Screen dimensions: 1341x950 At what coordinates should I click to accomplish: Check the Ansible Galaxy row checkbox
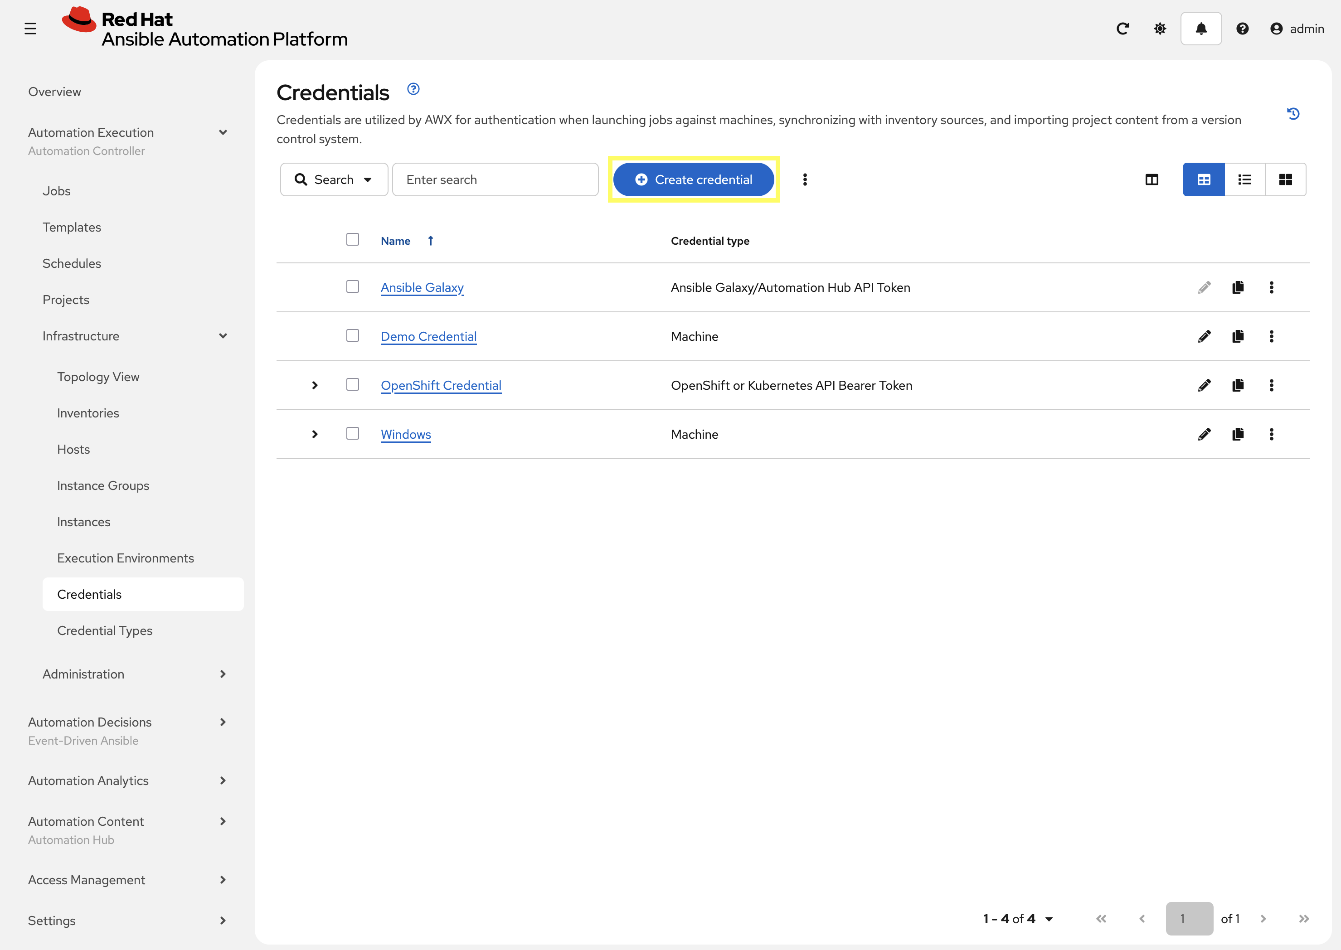[x=352, y=286]
